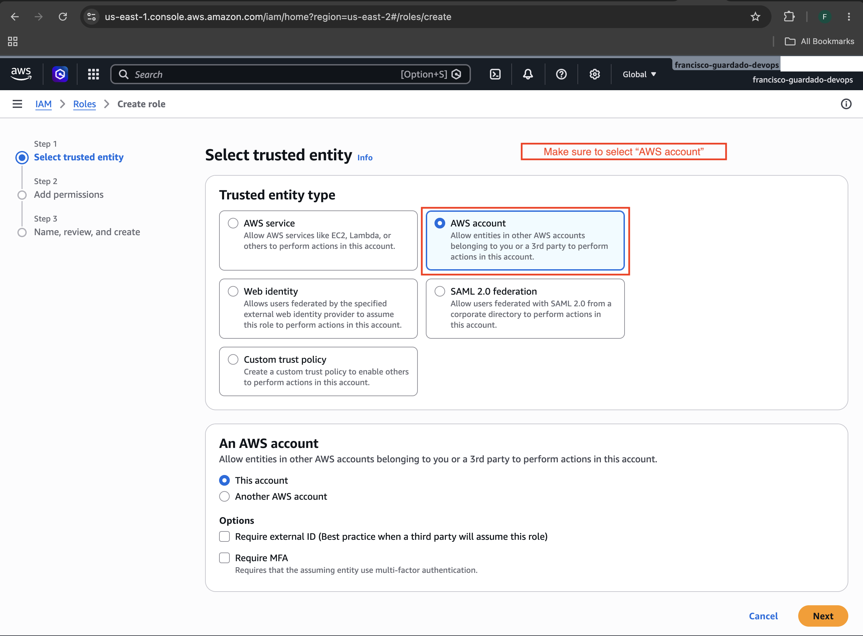Open the All Bookmarks folder
This screenshot has height=636, width=863.
[819, 41]
